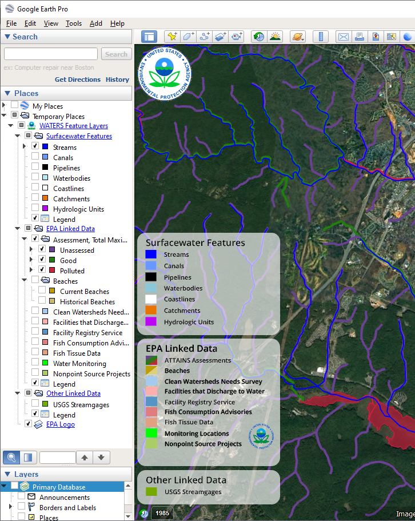Uncheck the Polluted assessment checkbox
Viewport: 415px width, 521px height.
pos(42,269)
